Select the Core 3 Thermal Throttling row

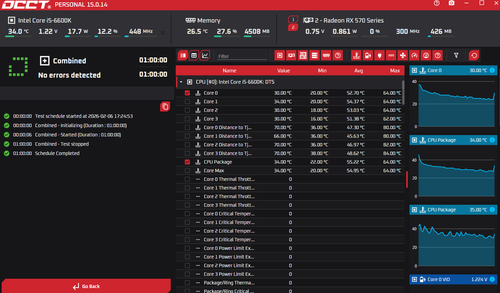coord(290,205)
